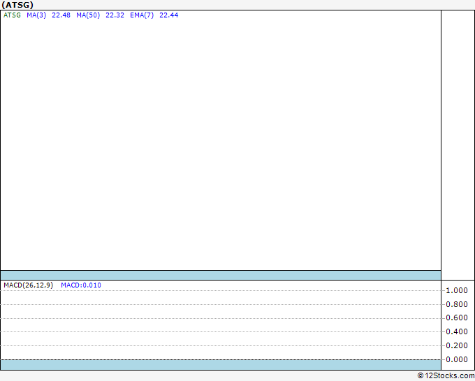Viewport: 475px width, 381px height.
Task: Click the MA(3) indicator label
Action: [x=36, y=15]
